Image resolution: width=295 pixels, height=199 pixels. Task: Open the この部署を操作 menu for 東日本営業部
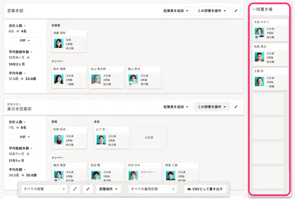[212, 107]
